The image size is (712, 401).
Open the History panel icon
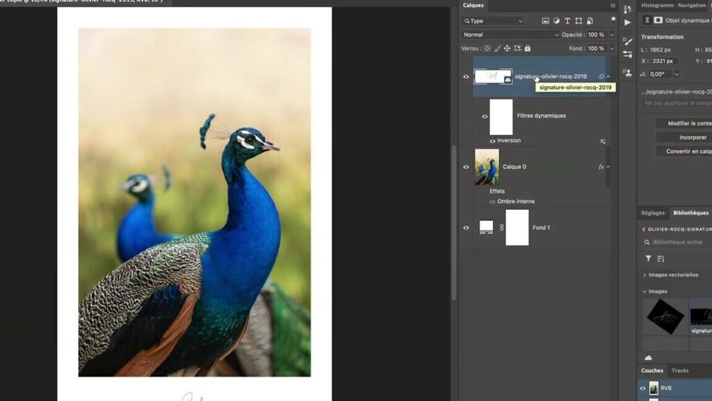628,10
